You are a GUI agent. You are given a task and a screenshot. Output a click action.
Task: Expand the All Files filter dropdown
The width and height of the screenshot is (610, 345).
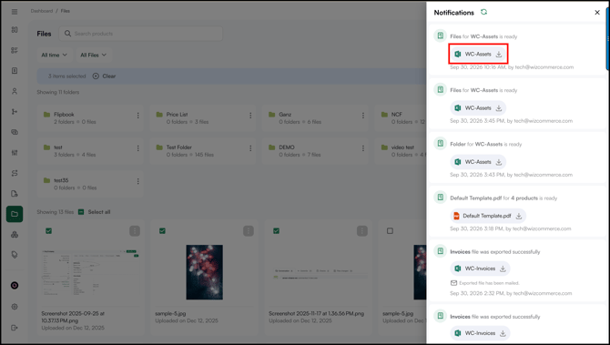point(94,55)
